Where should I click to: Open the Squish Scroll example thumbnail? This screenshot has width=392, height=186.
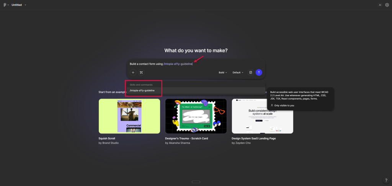tap(129, 116)
